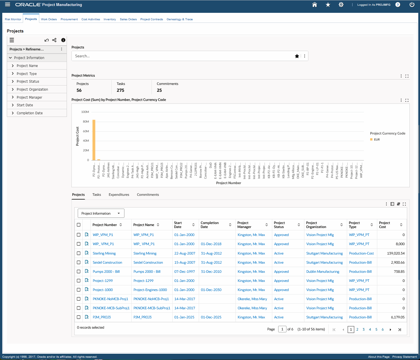The height and width of the screenshot is (360, 420).
Task: Open the Tasks results tab
Action: point(97,195)
